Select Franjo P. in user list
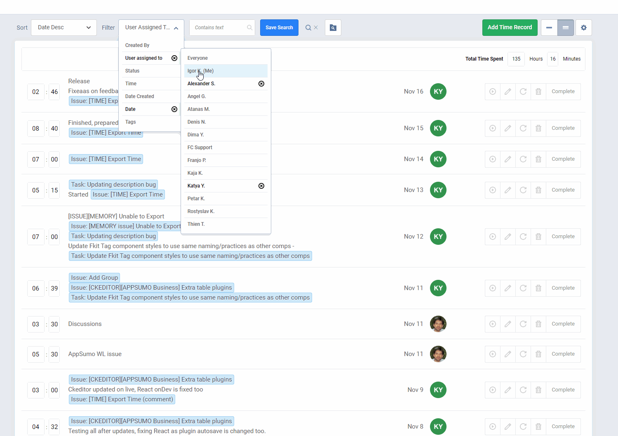618x436 pixels. tap(226, 160)
